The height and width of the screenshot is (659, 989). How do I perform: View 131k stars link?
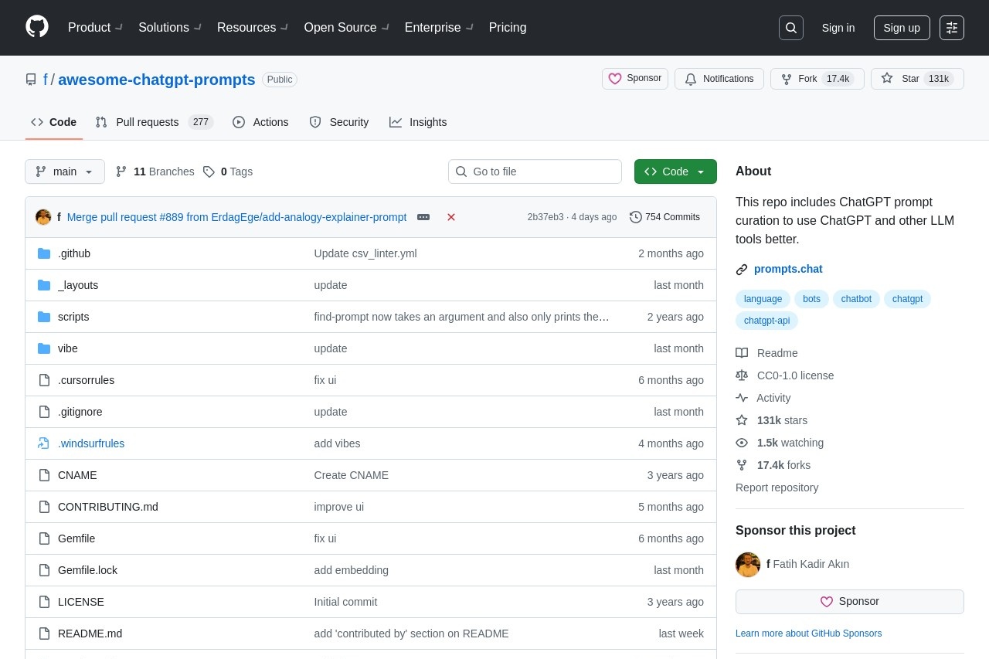click(x=772, y=420)
